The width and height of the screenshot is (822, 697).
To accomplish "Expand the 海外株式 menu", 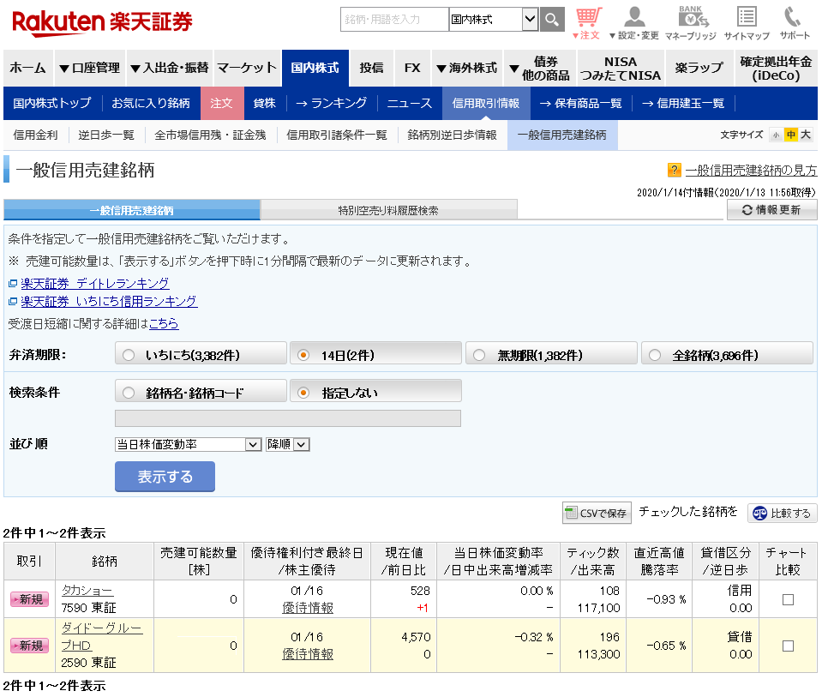I will (467, 69).
